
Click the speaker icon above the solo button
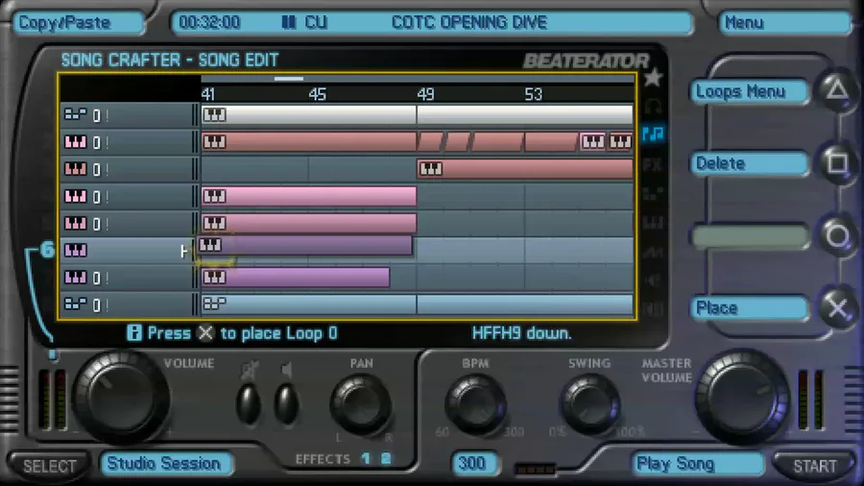pyautogui.click(x=286, y=369)
